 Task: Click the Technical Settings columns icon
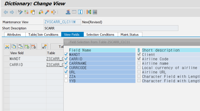pyautogui.click(x=95, y=12)
